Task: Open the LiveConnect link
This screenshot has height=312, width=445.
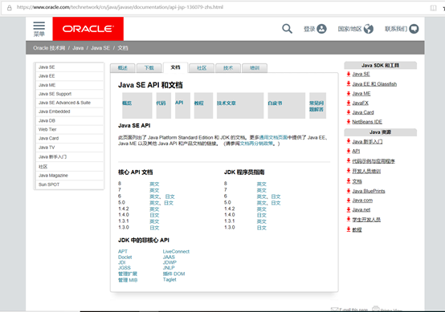Action: tap(176, 251)
